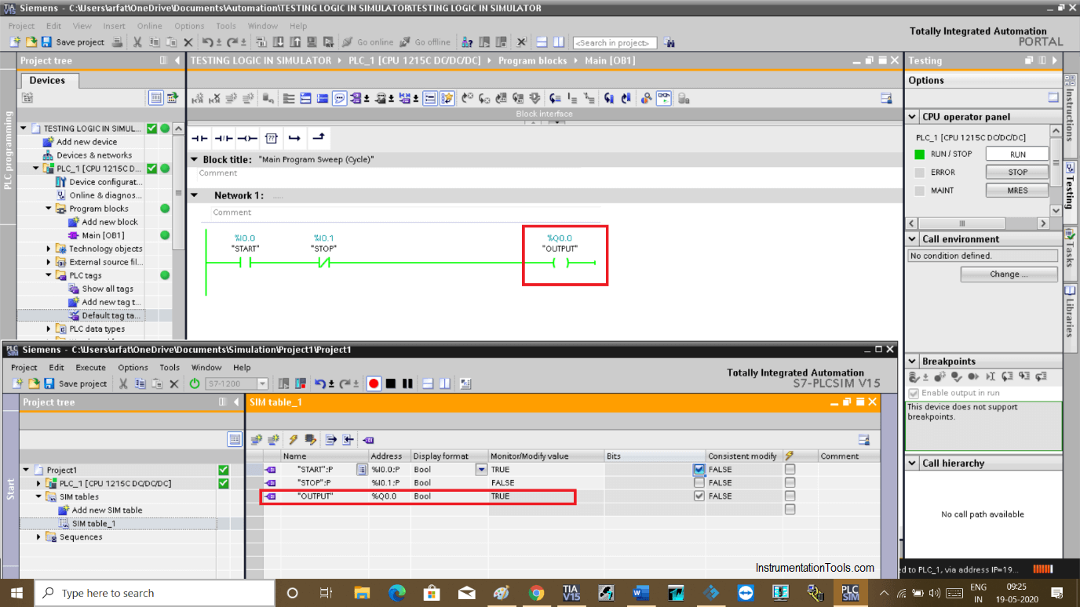Insert an empty box instruction

pos(271,138)
